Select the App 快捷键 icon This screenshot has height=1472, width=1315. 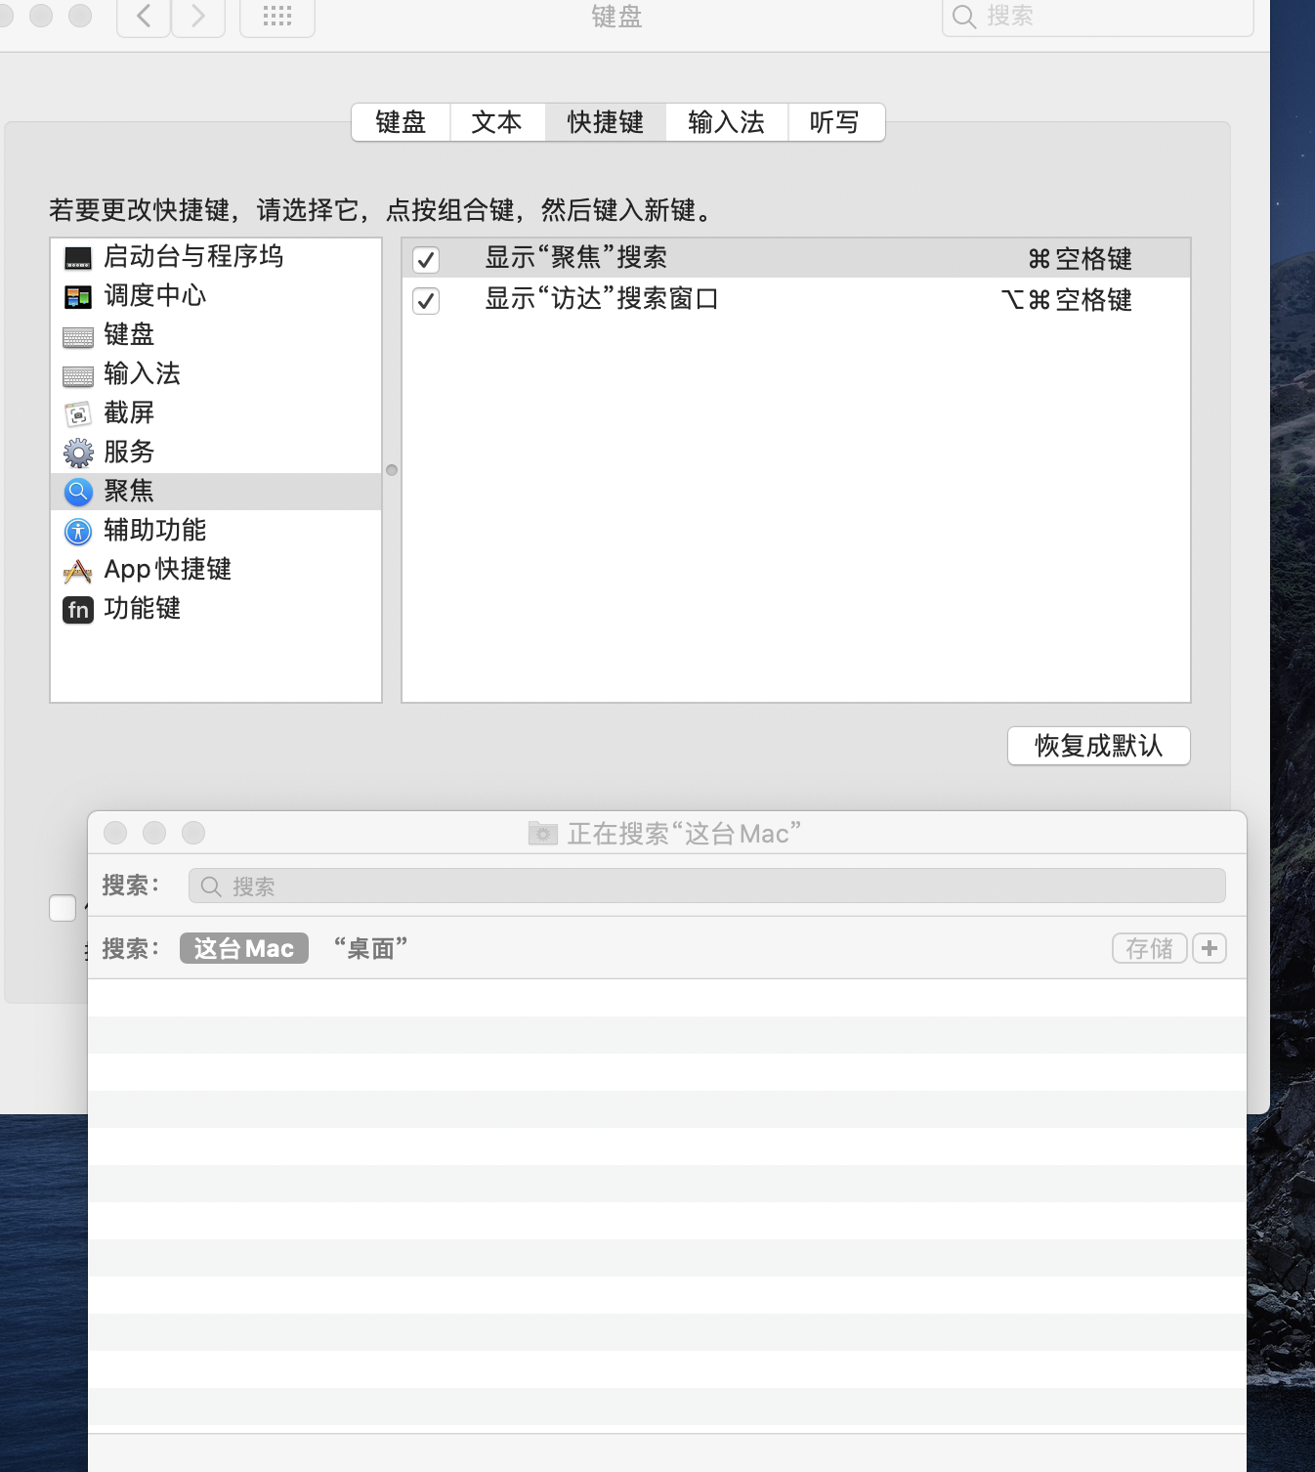click(78, 571)
